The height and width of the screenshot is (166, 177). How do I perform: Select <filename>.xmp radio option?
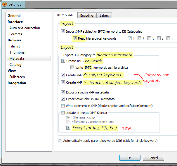pyautogui.click(x=68, y=117)
